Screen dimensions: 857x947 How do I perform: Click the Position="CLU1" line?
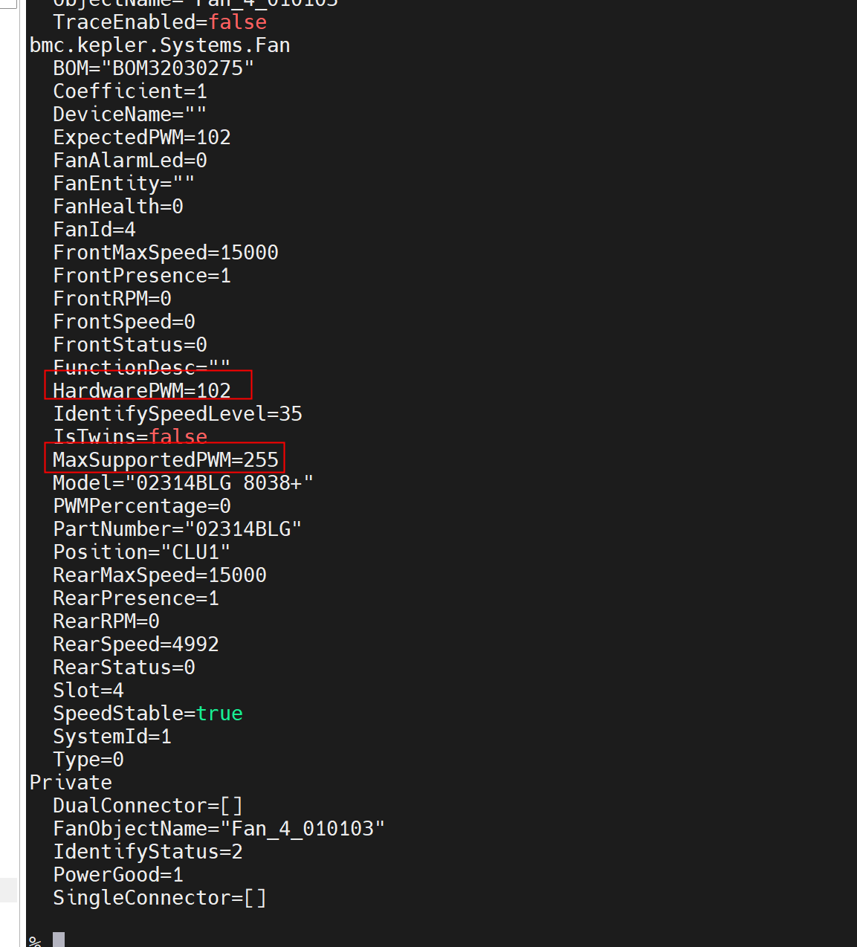pyautogui.click(x=141, y=552)
